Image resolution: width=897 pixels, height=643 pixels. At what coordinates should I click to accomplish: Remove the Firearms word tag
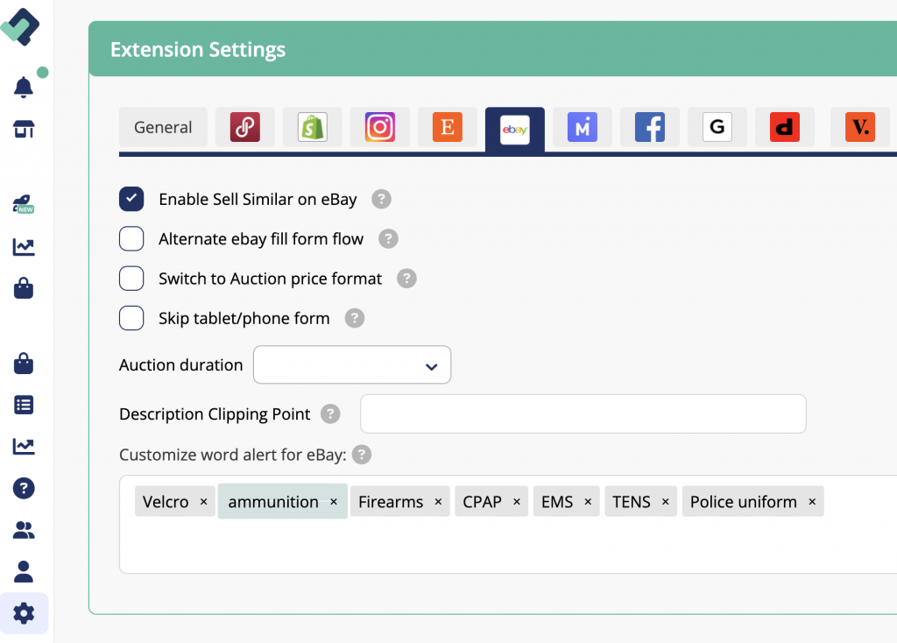point(438,502)
